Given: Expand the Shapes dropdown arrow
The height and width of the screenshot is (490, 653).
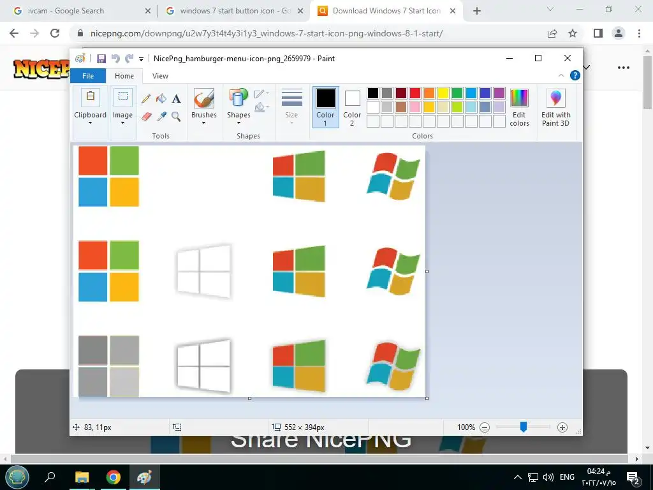Looking at the screenshot, I should (x=238, y=123).
